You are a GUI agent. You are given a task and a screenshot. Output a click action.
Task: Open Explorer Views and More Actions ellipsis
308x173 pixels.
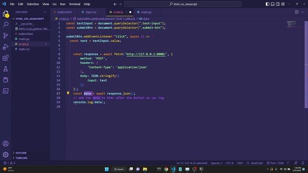[x=45, y=12]
